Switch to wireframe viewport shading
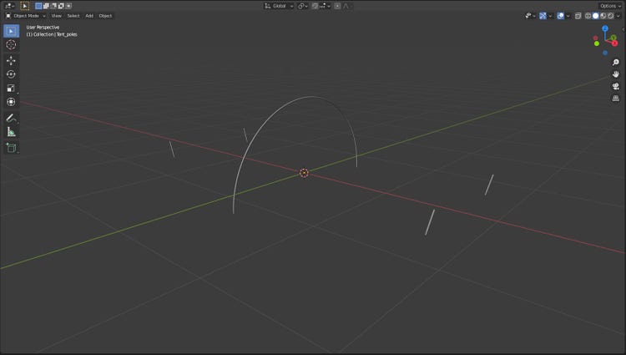Image resolution: width=626 pixels, height=355 pixels. click(588, 16)
